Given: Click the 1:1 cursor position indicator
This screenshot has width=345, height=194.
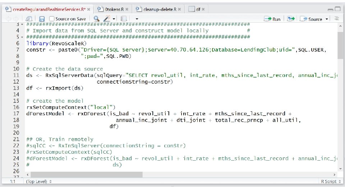Looking at the screenshot, I should [x=13, y=181].
